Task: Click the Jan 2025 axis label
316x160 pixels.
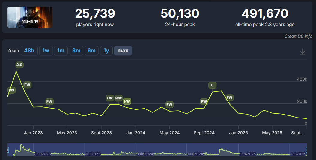Action: (x=238, y=133)
